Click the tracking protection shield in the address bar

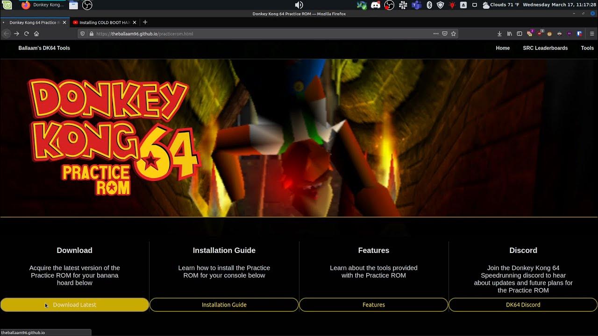point(83,34)
